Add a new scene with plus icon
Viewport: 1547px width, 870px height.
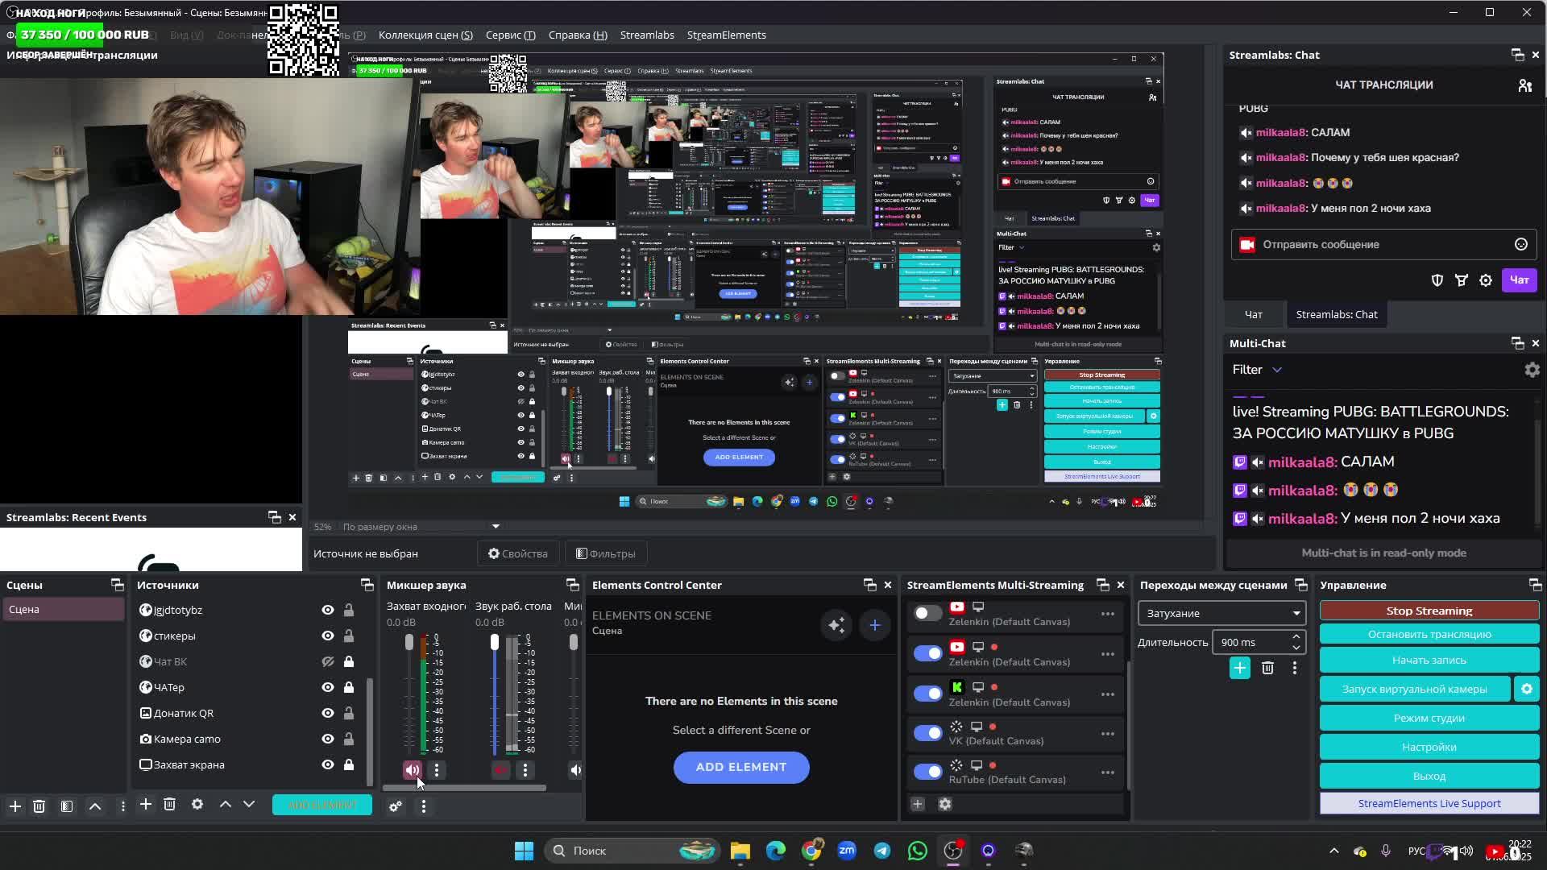(15, 806)
